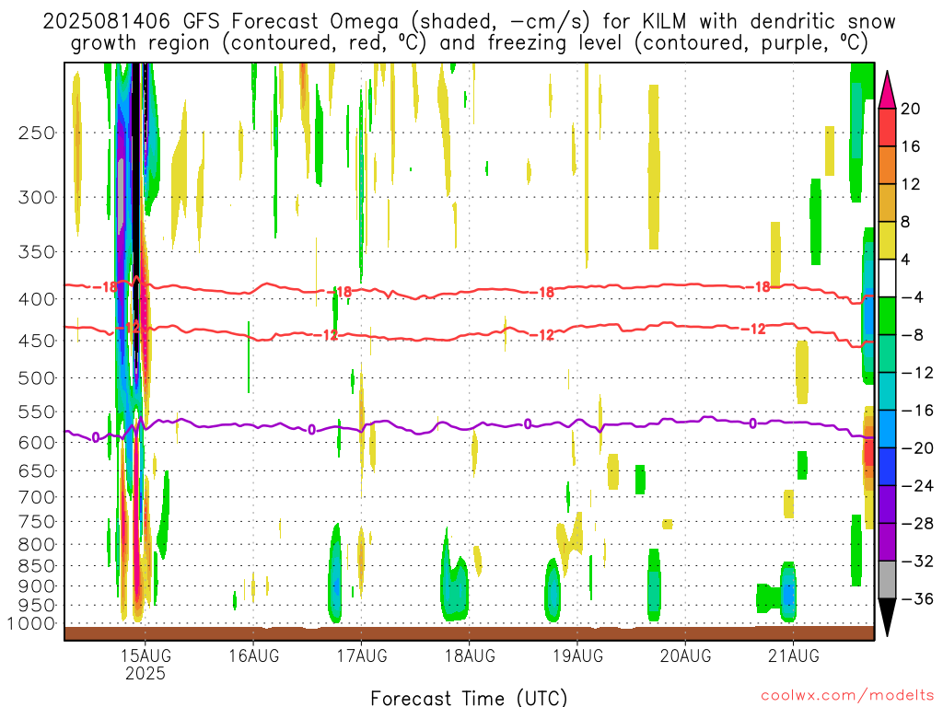Click the chart title first line text

pos(469,22)
